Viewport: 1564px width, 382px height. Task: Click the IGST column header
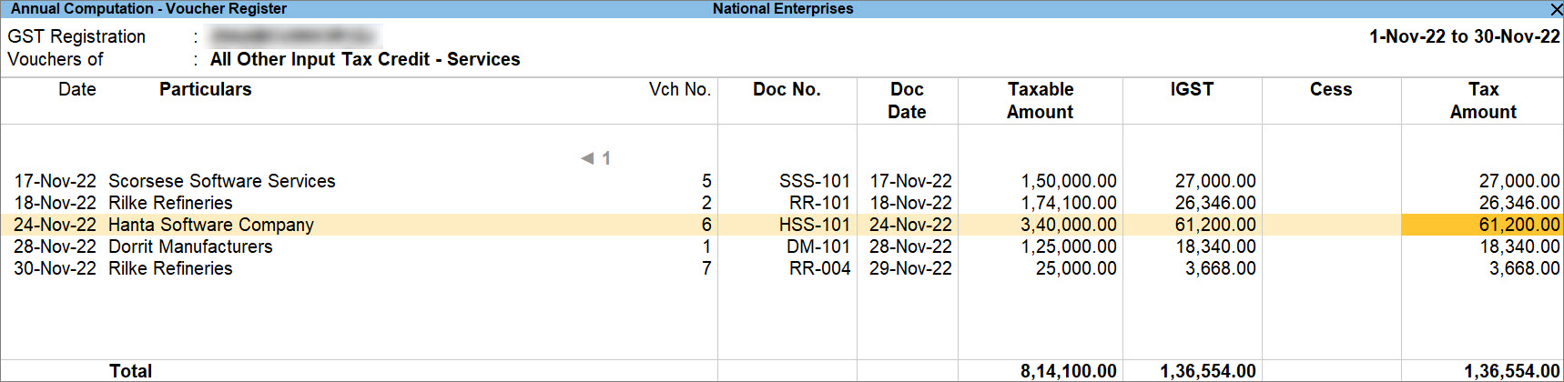tap(1193, 89)
